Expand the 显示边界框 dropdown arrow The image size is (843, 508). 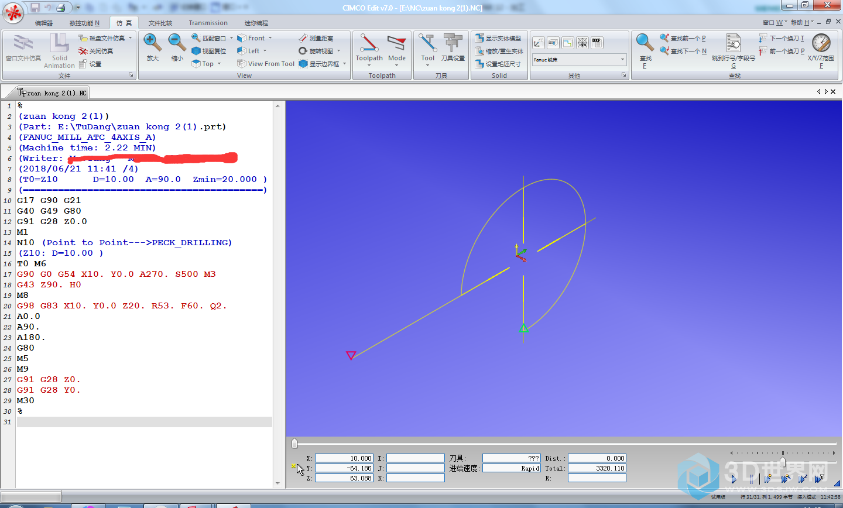click(344, 64)
